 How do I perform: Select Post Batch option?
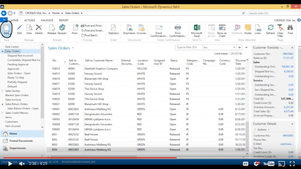(x=90, y=35)
